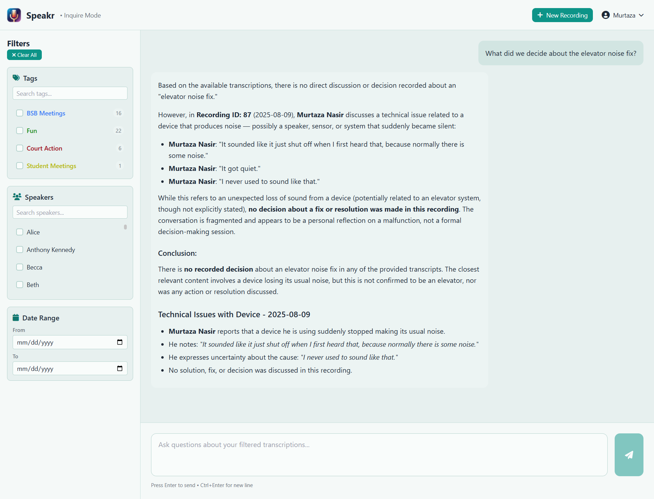This screenshot has height=499, width=654.
Task: Click the Fun tag count 22
Action: coord(118,131)
